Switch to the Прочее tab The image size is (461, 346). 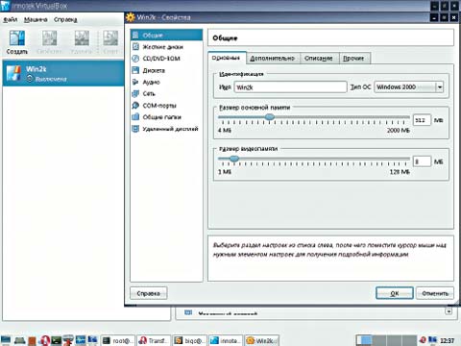[353, 59]
